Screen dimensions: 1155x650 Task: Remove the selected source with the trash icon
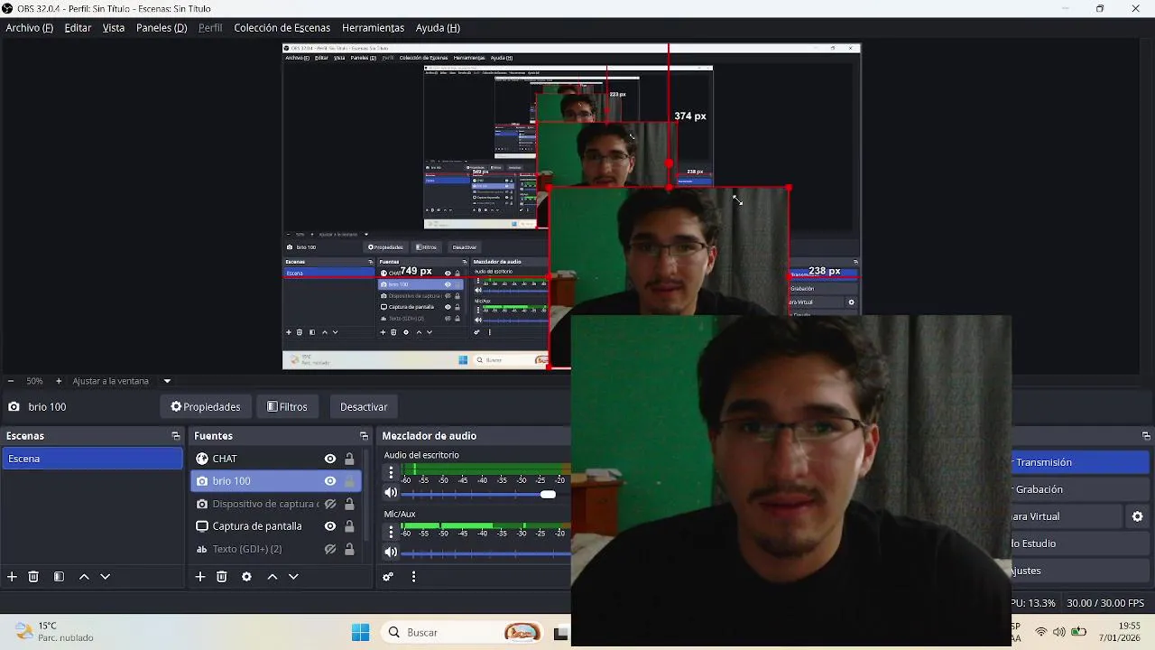pos(222,577)
